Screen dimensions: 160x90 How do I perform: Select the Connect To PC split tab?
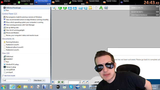[x=25, y=2]
